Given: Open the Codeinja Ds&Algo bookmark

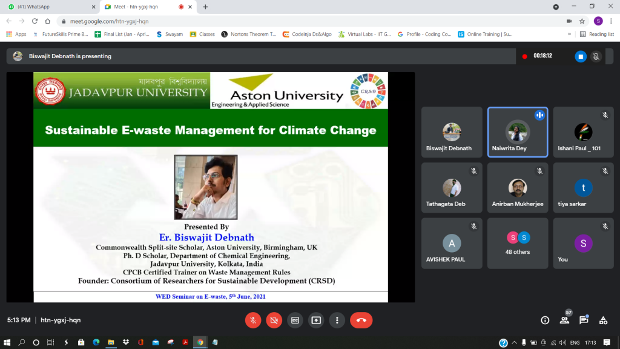Looking at the screenshot, I should pos(307,34).
